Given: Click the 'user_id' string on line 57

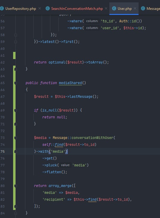Looking at the screenshot, I should pyautogui.click(x=110, y=28).
